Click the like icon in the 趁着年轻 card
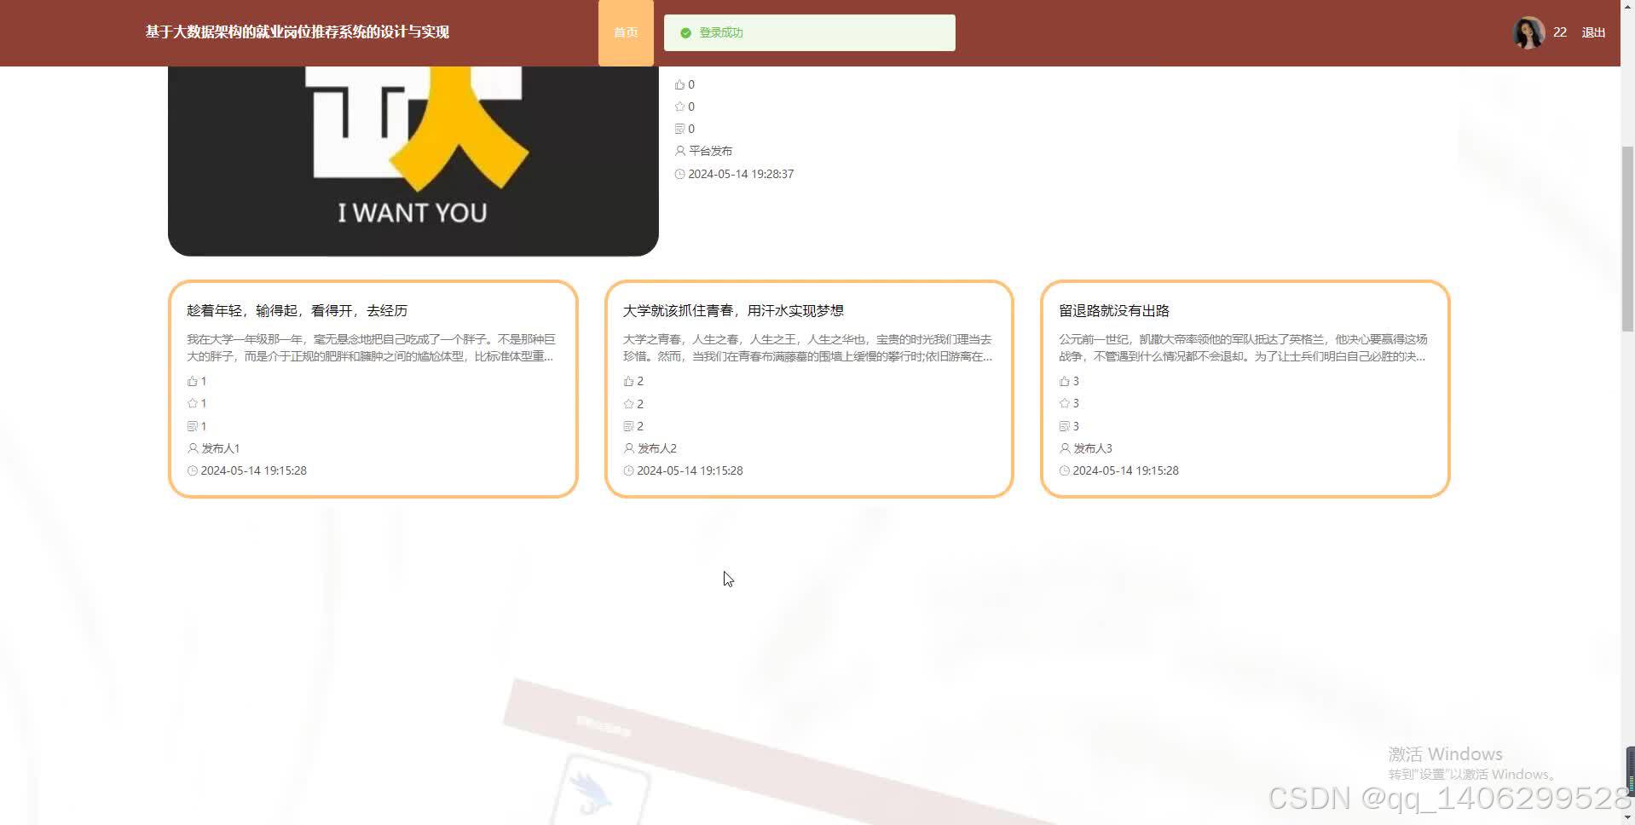The height and width of the screenshot is (825, 1635). pos(192,381)
